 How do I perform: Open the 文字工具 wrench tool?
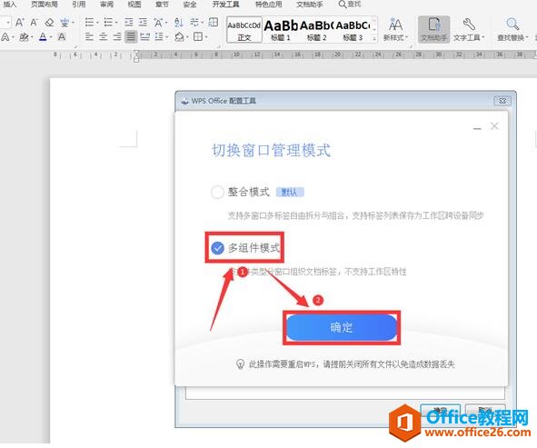469,29
